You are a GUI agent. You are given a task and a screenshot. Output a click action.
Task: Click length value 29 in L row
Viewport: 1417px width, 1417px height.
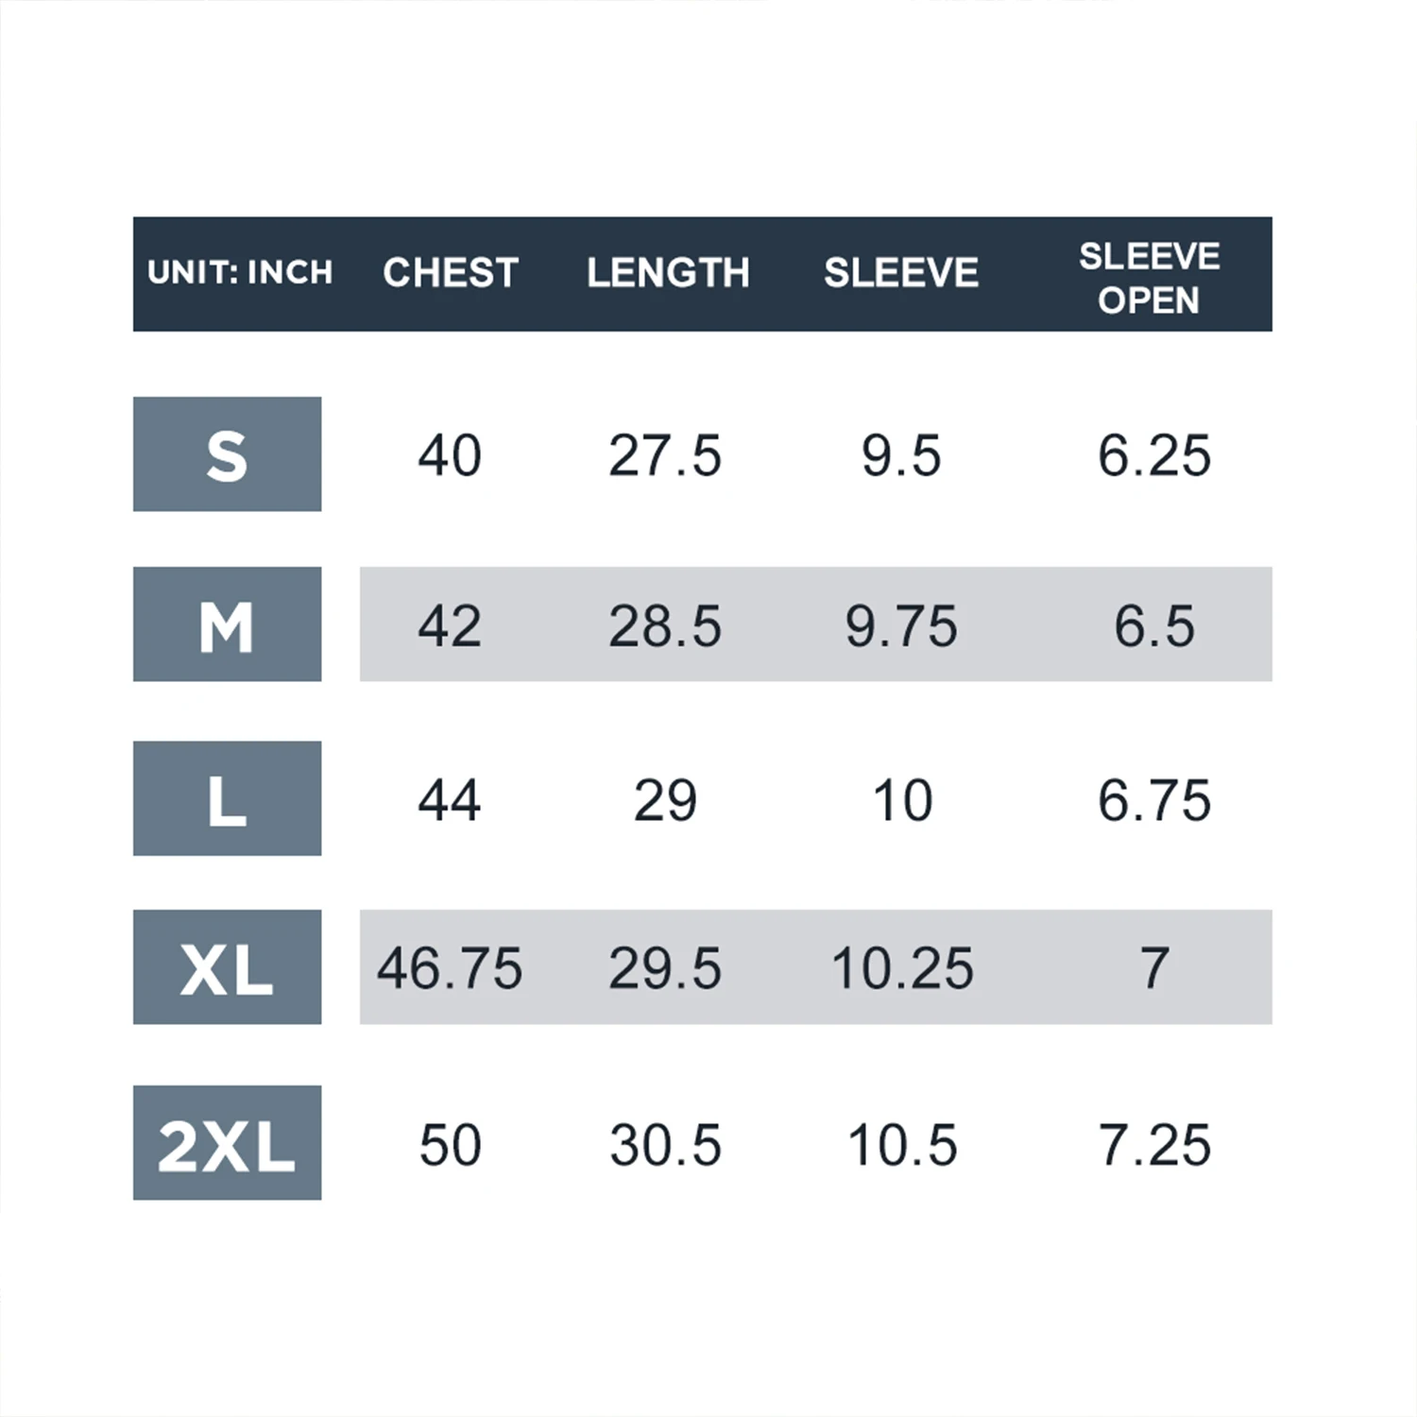665,800
